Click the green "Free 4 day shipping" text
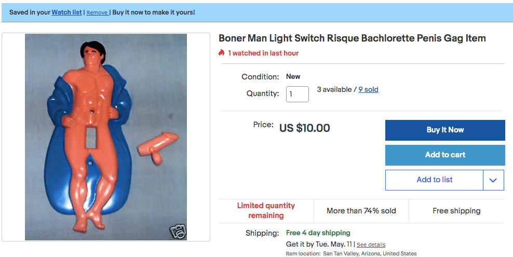Screen dimensions: 513x257 pyautogui.click(x=318, y=233)
